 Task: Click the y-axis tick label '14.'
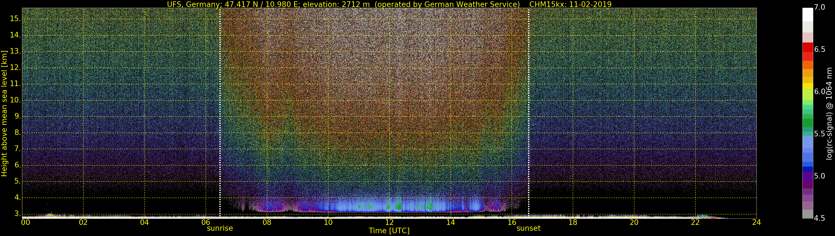(15, 35)
